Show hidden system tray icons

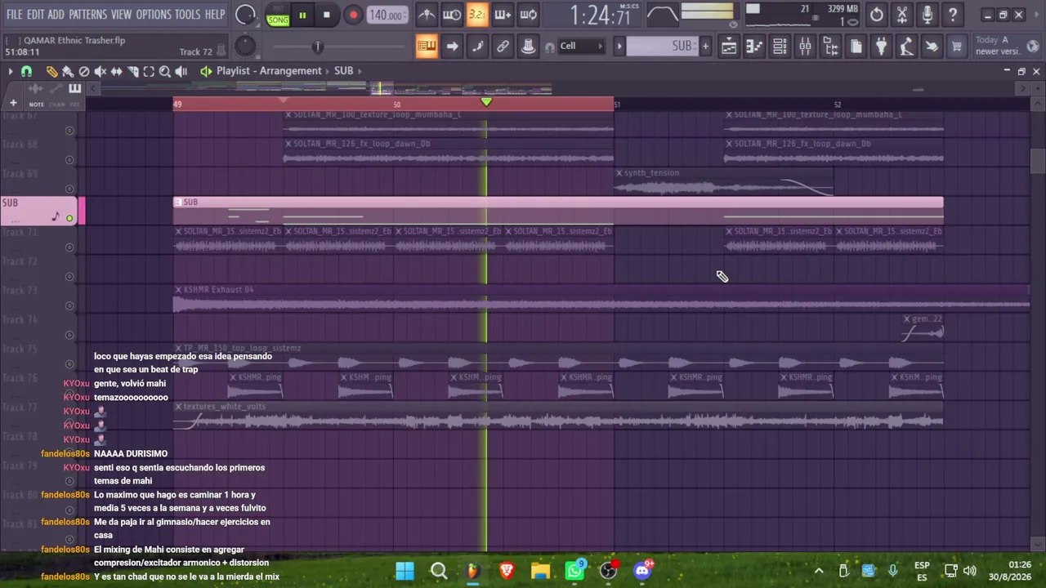tap(819, 571)
